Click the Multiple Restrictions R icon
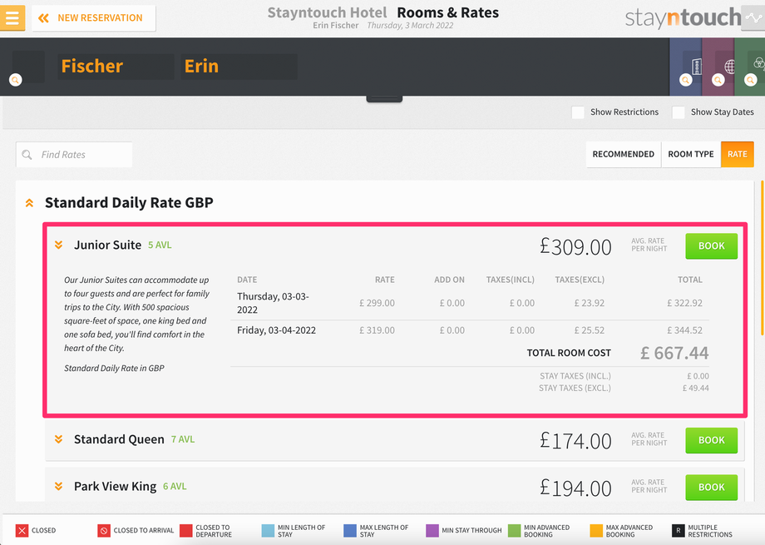This screenshot has width=765, height=545. click(x=679, y=530)
